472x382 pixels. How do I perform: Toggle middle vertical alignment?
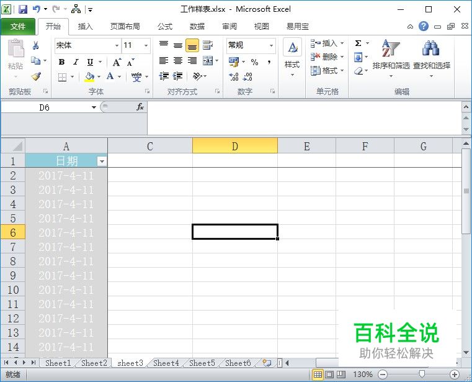178,45
